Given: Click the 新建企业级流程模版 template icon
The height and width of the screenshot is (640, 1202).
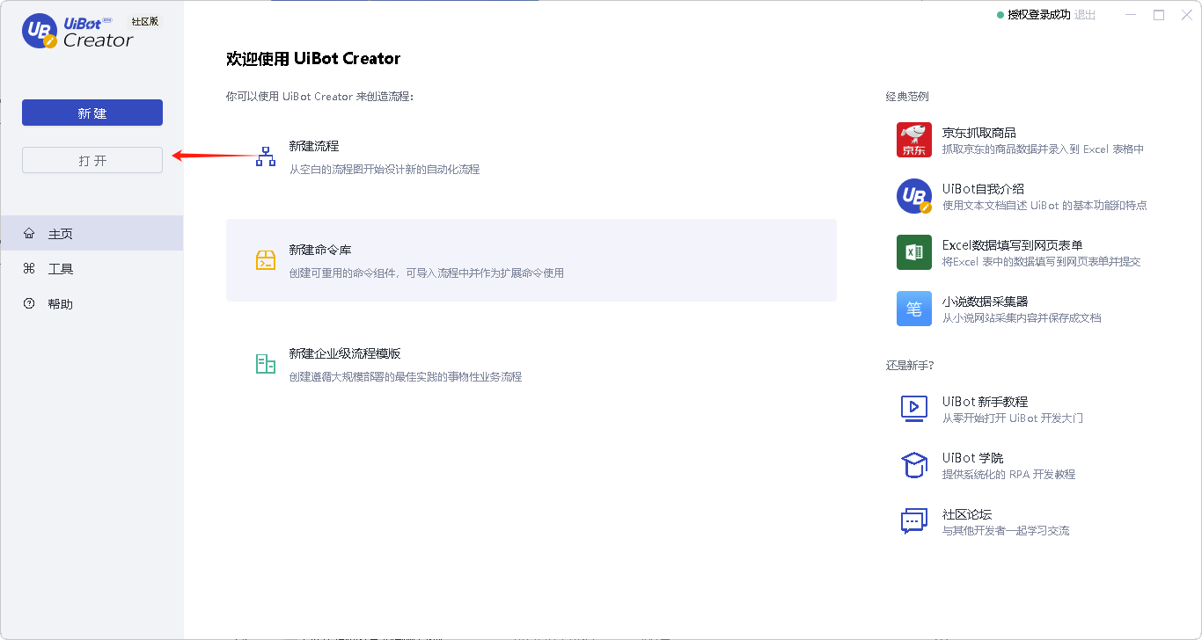Looking at the screenshot, I should [265, 363].
